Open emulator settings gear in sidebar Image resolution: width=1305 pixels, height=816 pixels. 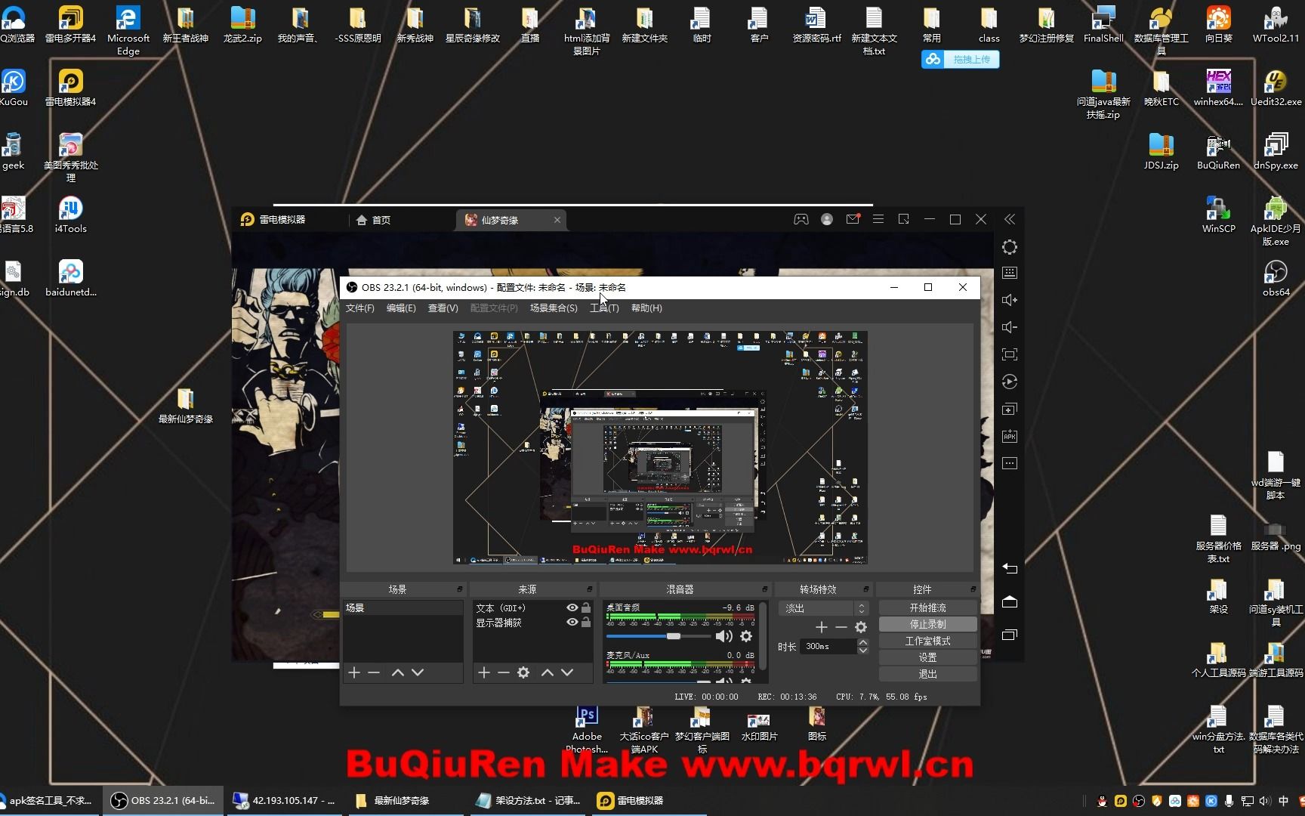coord(1010,247)
